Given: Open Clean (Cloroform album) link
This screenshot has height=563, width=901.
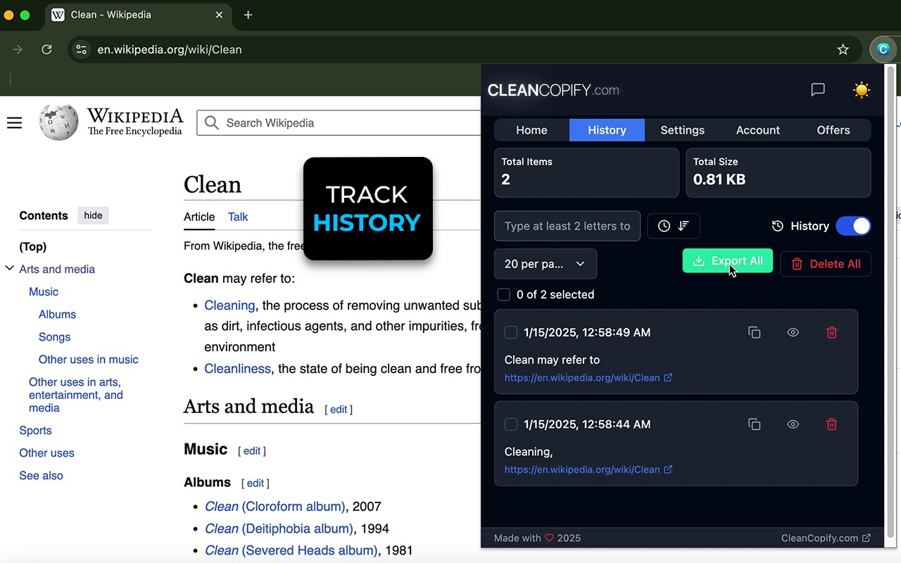Looking at the screenshot, I should [275, 507].
